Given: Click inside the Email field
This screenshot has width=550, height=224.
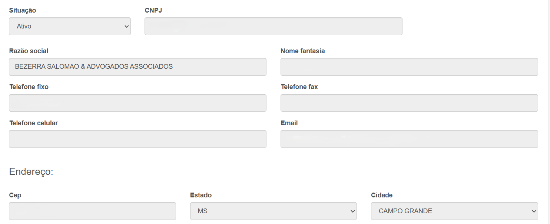Looking at the screenshot, I should coord(409,139).
